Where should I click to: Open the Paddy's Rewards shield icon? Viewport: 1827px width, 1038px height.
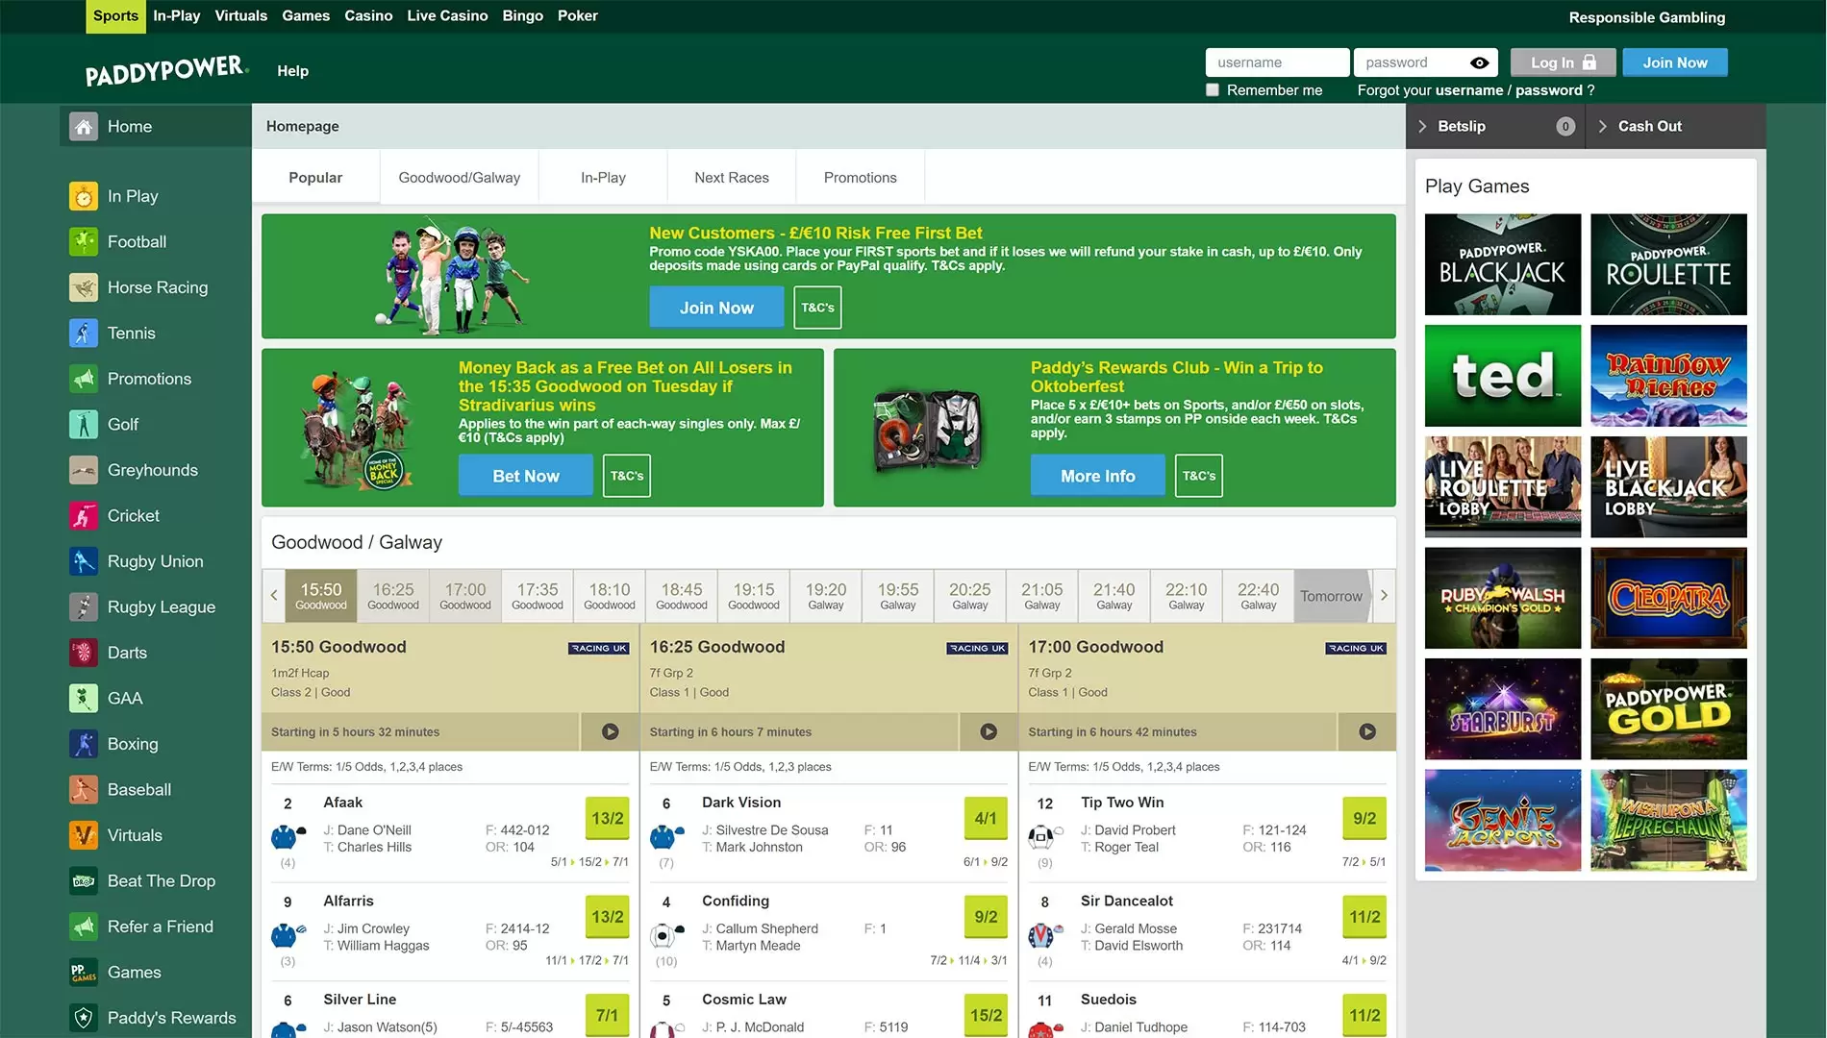[x=84, y=1018]
